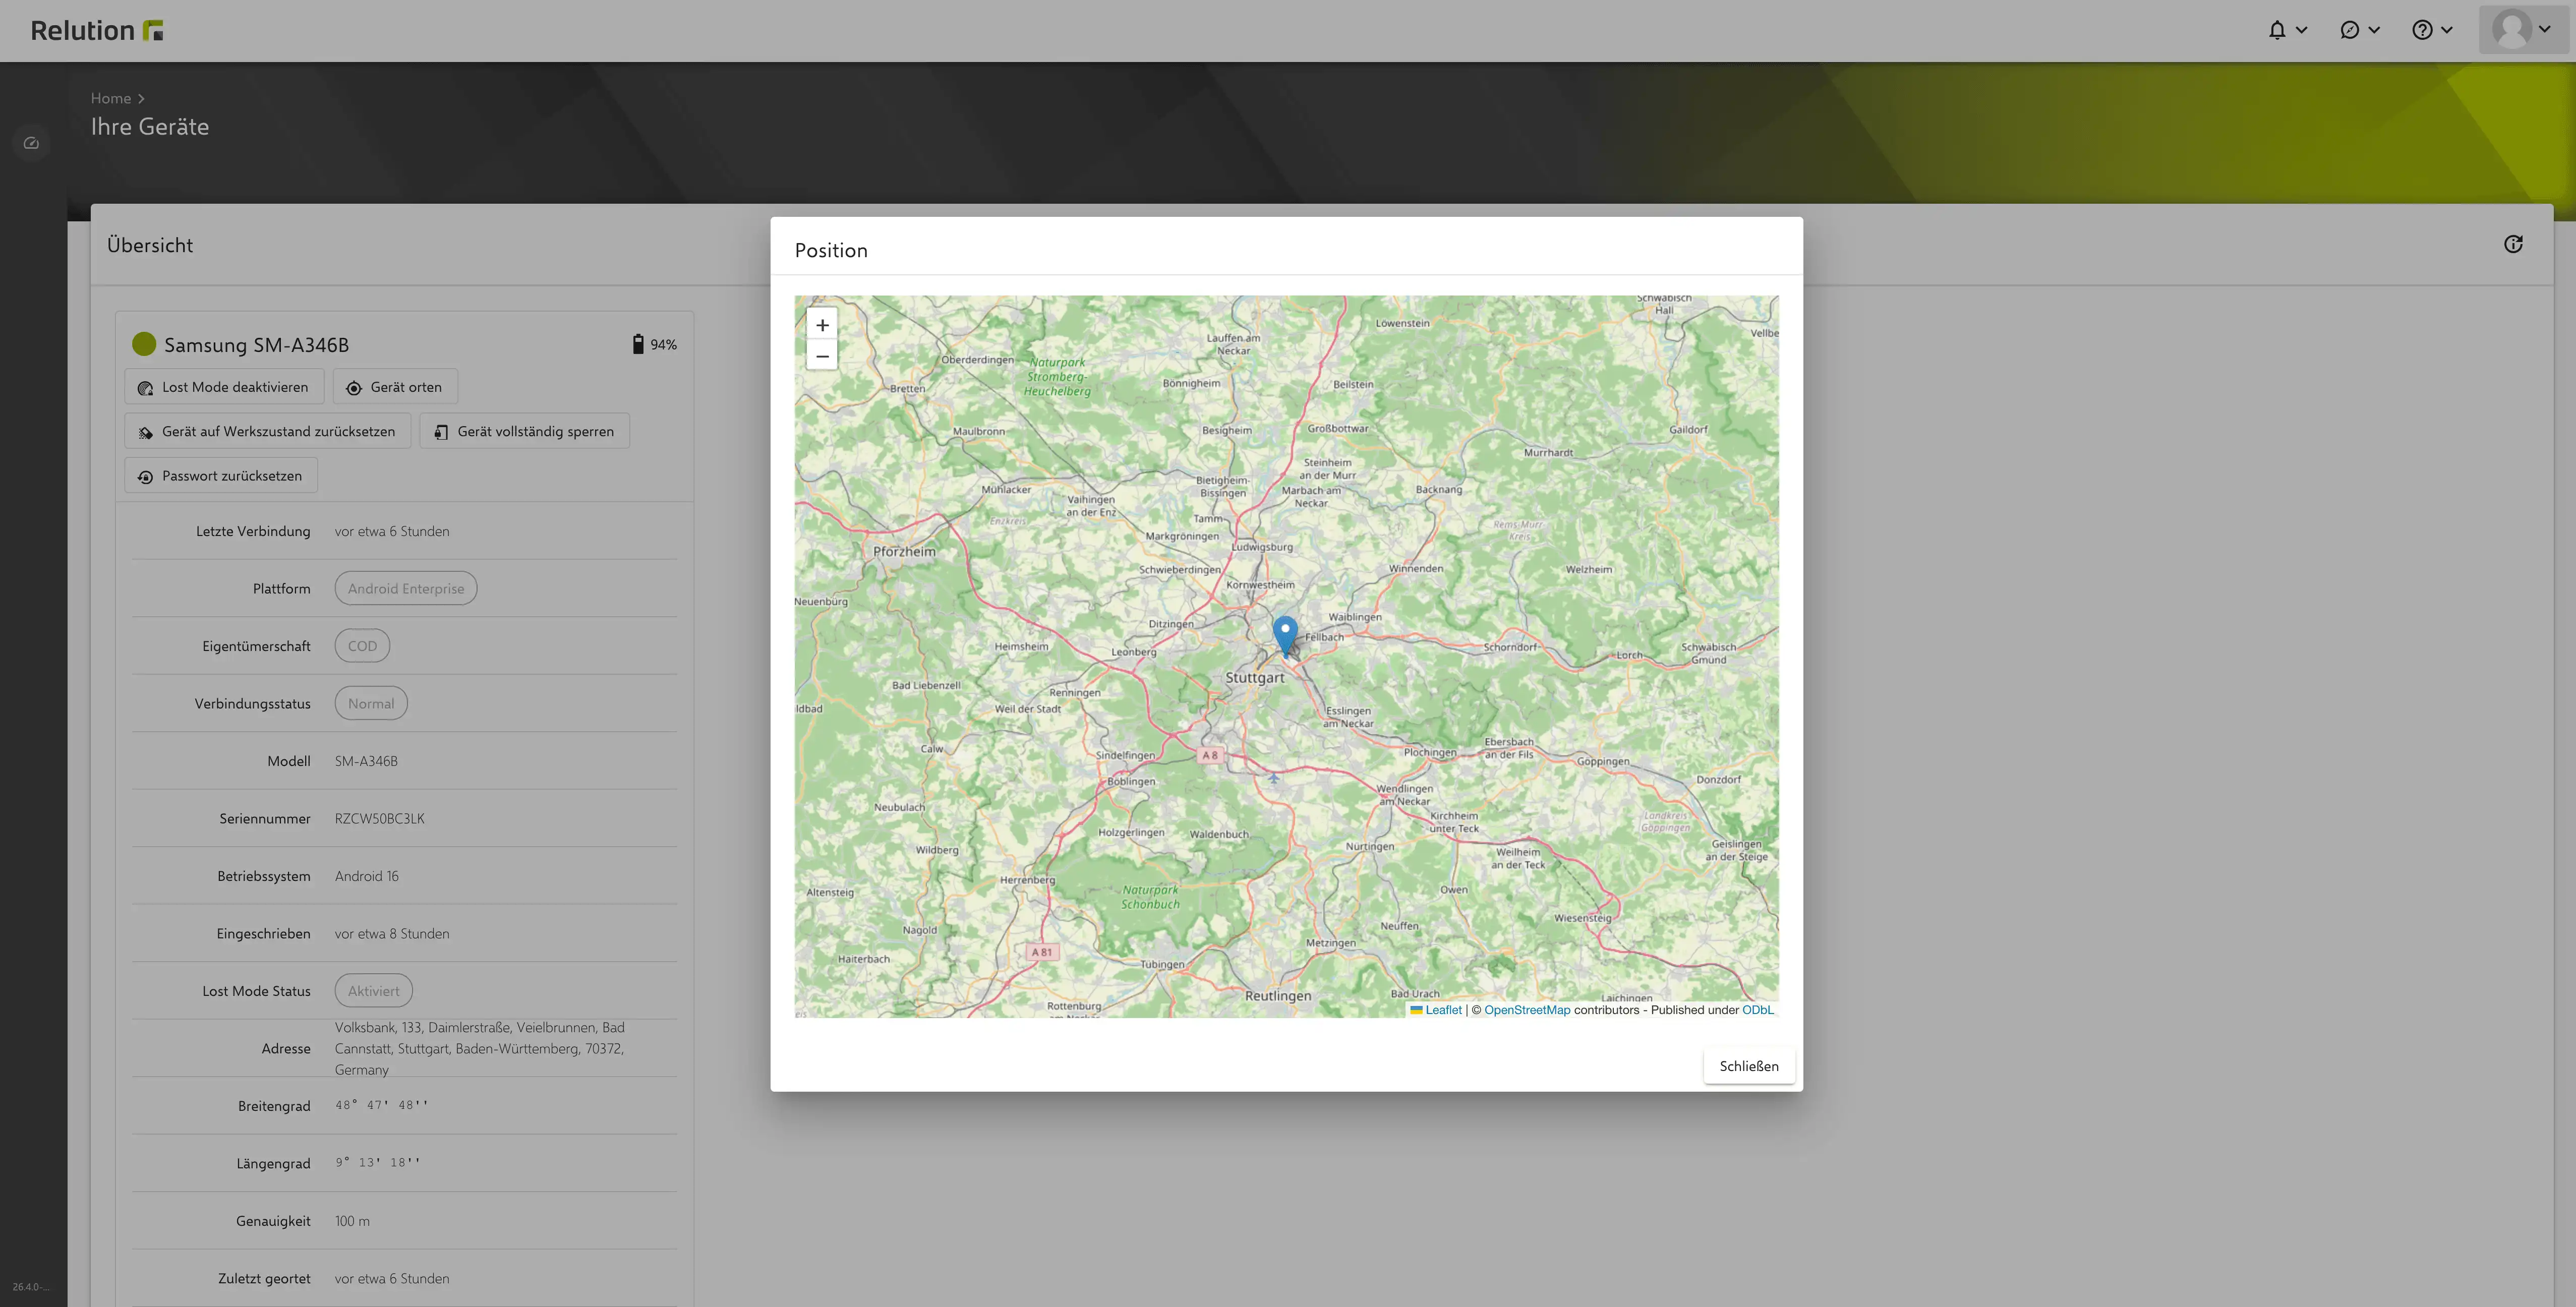Viewport: 2576px width, 1307px height.
Task: Click the model value SM-A346B
Action: click(x=366, y=761)
